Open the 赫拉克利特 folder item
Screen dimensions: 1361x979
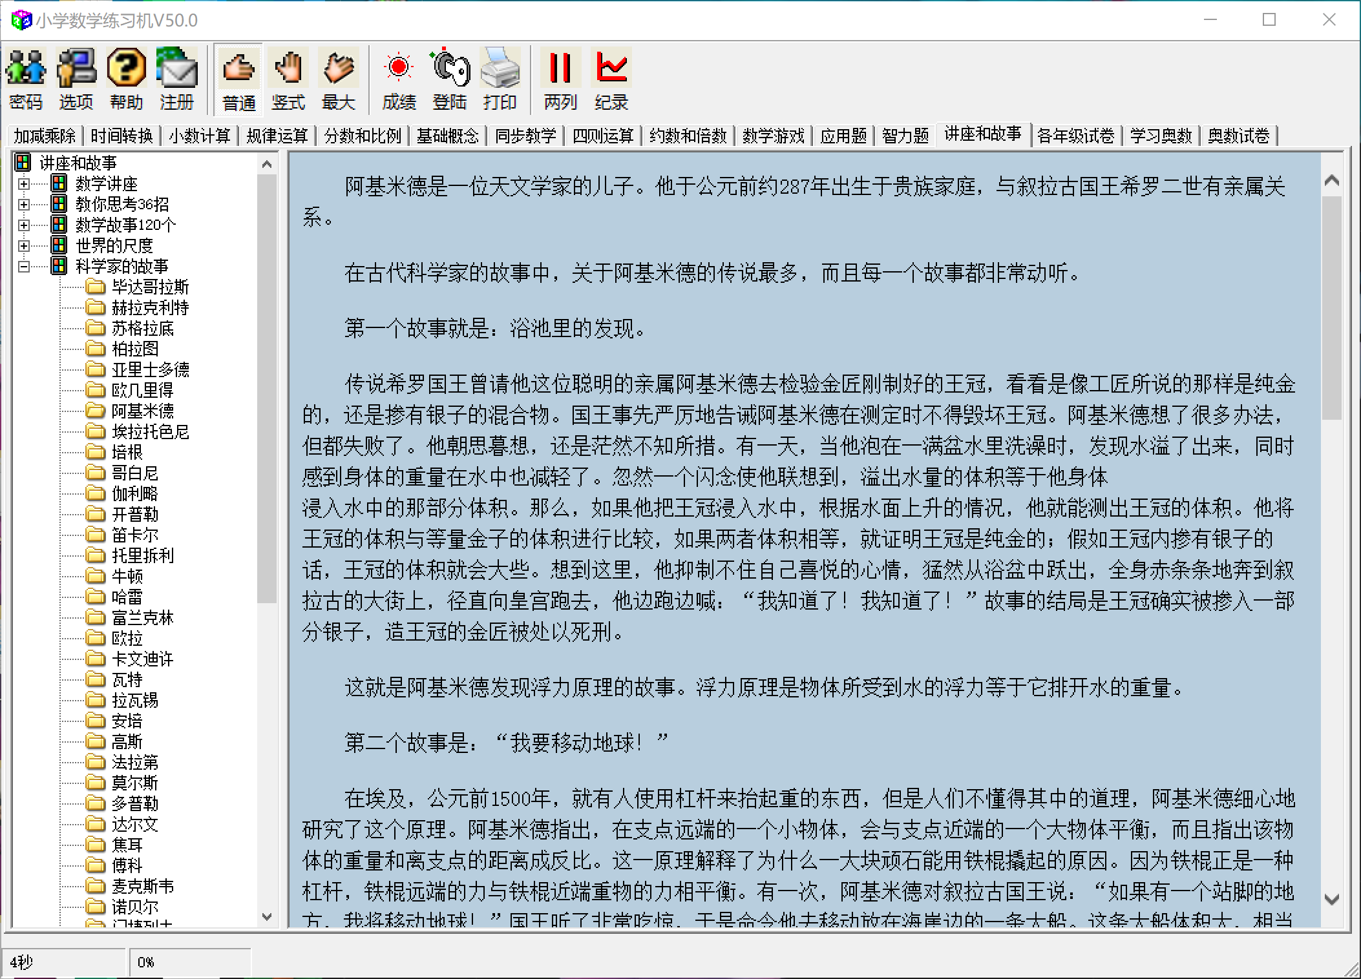click(x=150, y=308)
